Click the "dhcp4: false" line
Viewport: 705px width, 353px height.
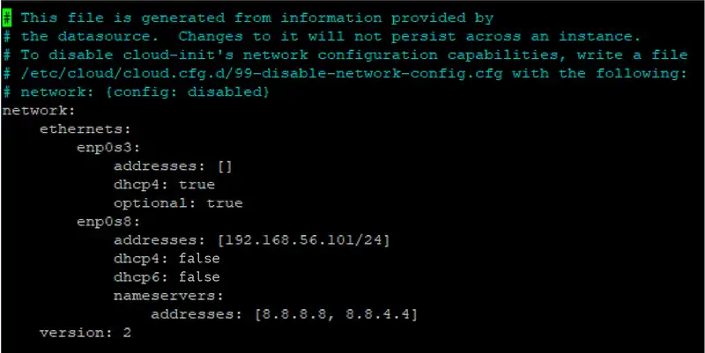[168, 259]
